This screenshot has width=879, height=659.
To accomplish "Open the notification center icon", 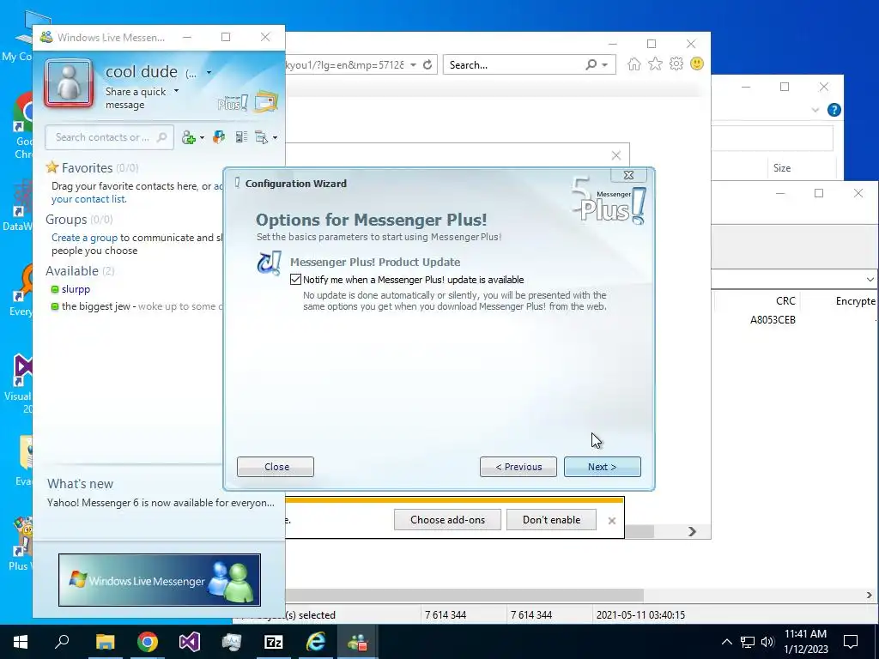I will click(x=851, y=642).
